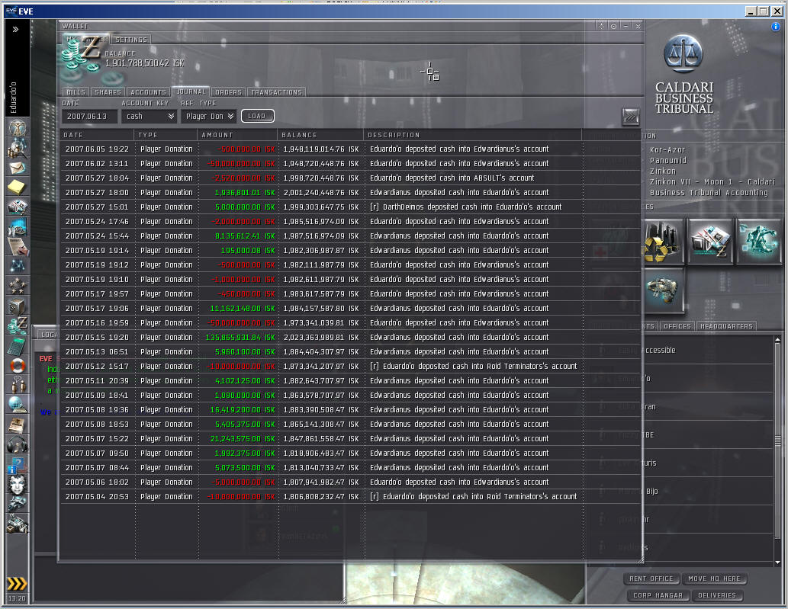Open station Market service icon
The height and width of the screenshot is (609, 788).
coord(709,242)
